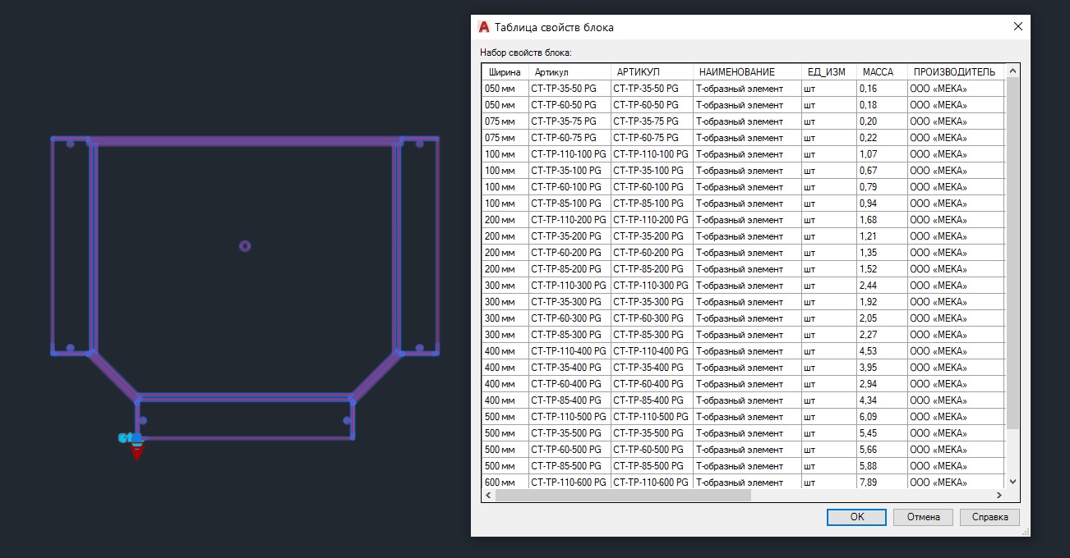
Task: Click mass value 5,88
Action: (x=882, y=466)
